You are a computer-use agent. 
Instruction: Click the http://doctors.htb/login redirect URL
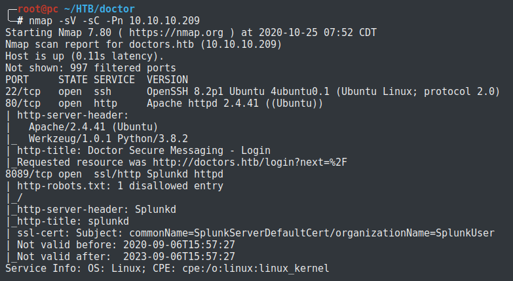click(x=215, y=162)
